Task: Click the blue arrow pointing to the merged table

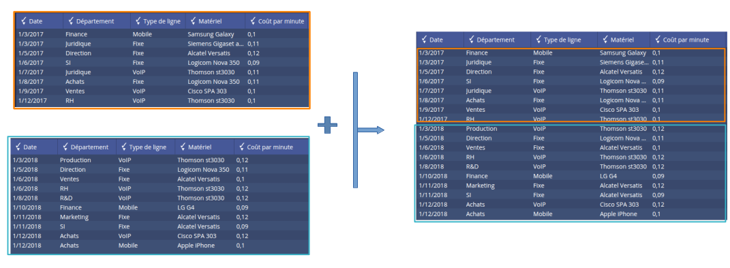Action: pos(371,130)
